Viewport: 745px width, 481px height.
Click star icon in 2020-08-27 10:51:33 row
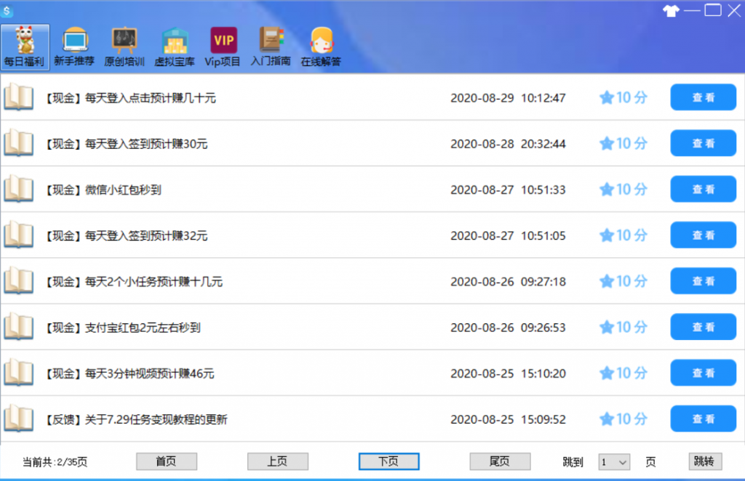[606, 189]
